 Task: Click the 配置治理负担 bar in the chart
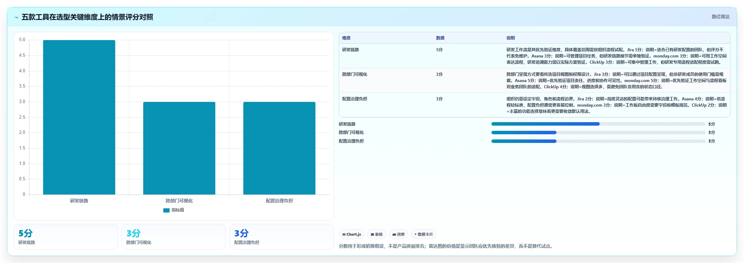tap(279, 148)
